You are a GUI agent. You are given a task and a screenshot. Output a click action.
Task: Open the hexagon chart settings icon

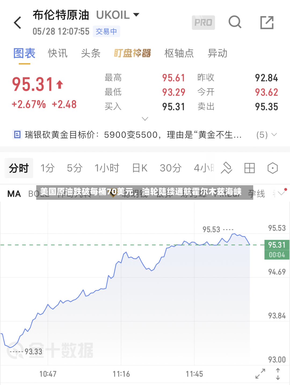pyautogui.click(x=273, y=168)
